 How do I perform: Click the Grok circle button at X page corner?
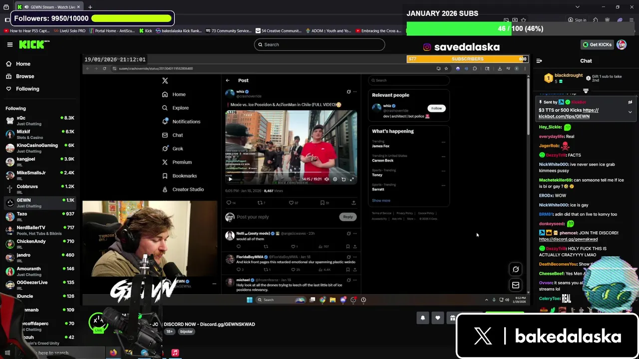click(516, 269)
